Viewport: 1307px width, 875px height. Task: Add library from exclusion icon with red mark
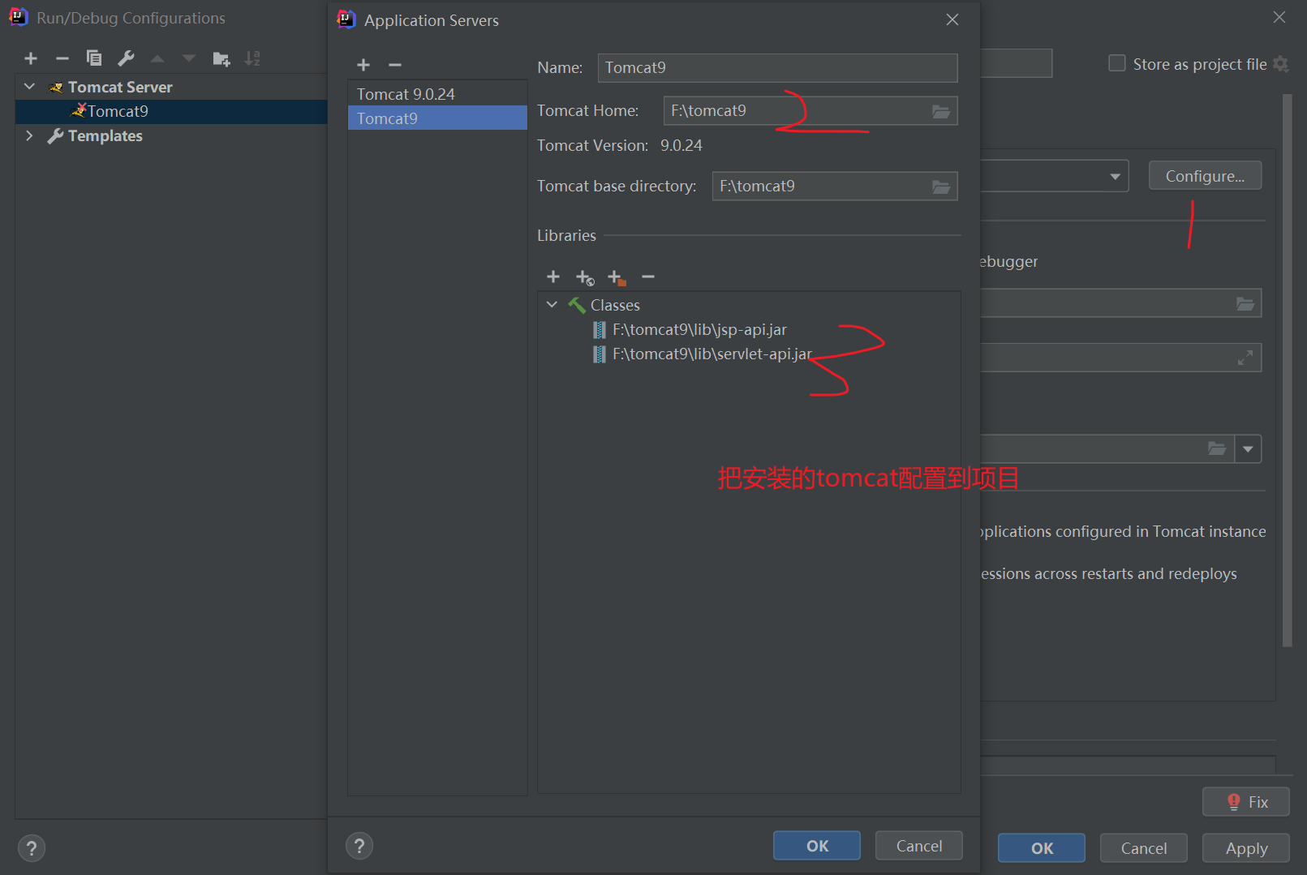coord(617,278)
